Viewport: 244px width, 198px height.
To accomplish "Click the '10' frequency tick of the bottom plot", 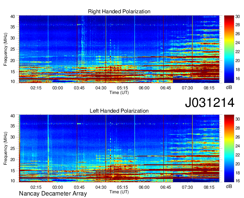I will 13,181.
